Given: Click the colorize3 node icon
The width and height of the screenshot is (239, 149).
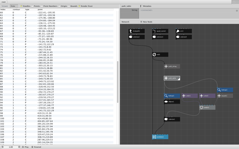Looking at the screenshot, I should 154,37.
